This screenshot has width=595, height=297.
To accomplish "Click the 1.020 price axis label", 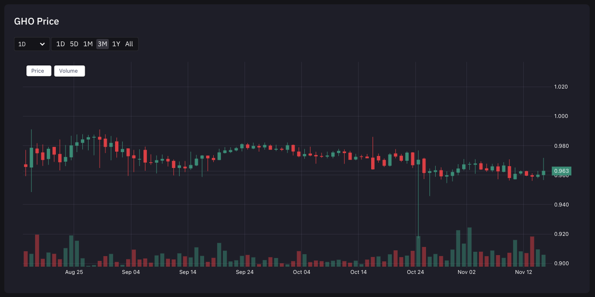I will tap(561, 87).
